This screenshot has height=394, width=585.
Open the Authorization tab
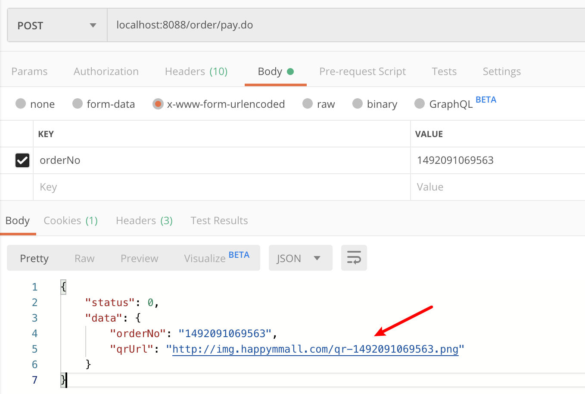tap(106, 71)
